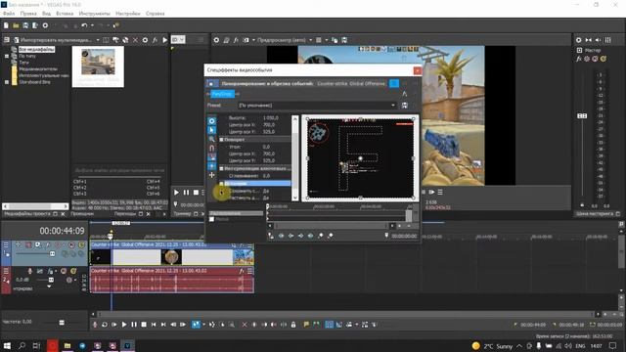The height and width of the screenshot is (352, 626).
Task: Open preview properties gear in preview window
Action: [x=216, y=40]
